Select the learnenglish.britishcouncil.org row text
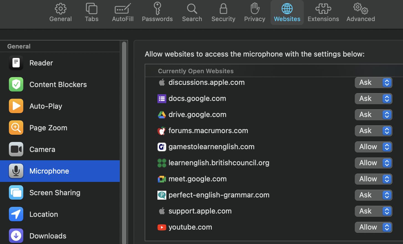Image resolution: width=403 pixels, height=244 pixels. [x=219, y=163]
